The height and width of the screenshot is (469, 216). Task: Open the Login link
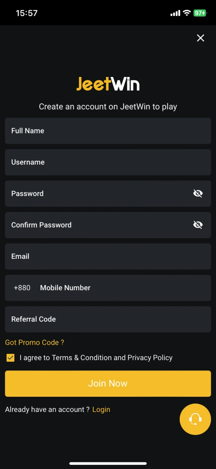(x=101, y=410)
